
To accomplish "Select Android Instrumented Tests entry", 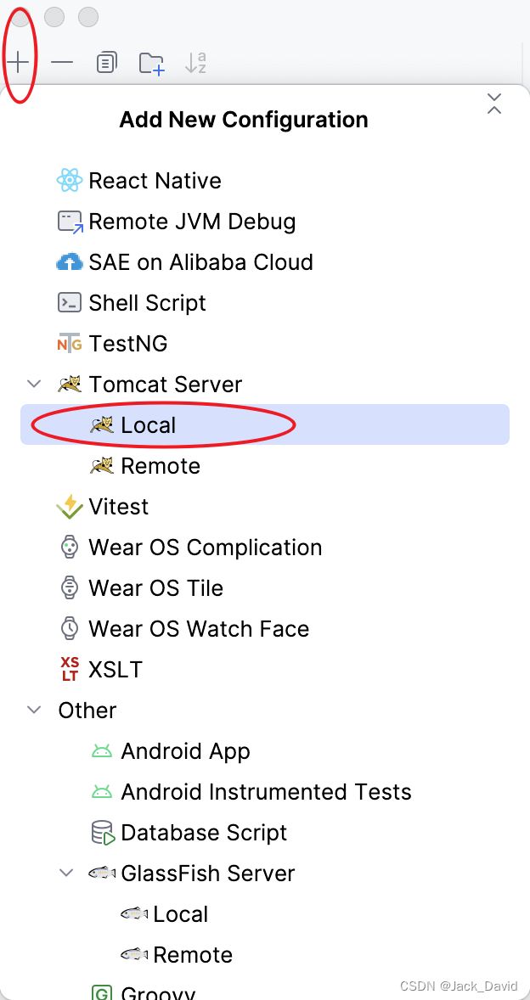I will click(265, 792).
